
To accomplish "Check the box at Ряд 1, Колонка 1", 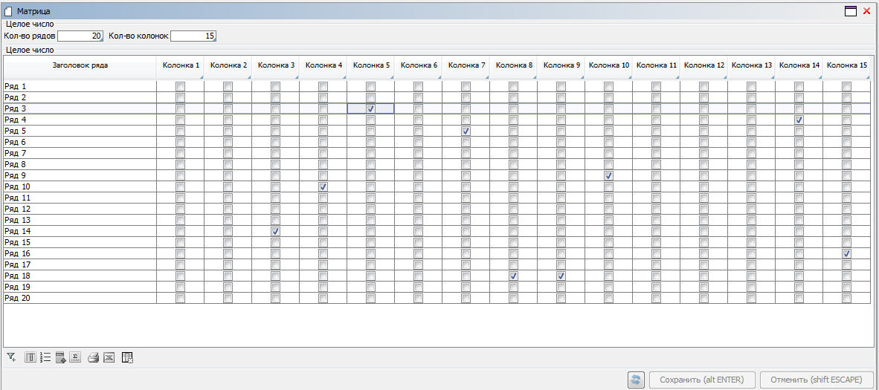I will point(180,86).
